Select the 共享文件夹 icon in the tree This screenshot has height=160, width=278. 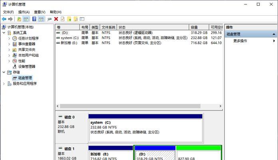point(14,50)
